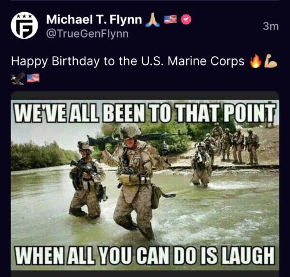Click the kneeling Marine on the left
This screenshot has width=290, height=277.
coord(87,180)
